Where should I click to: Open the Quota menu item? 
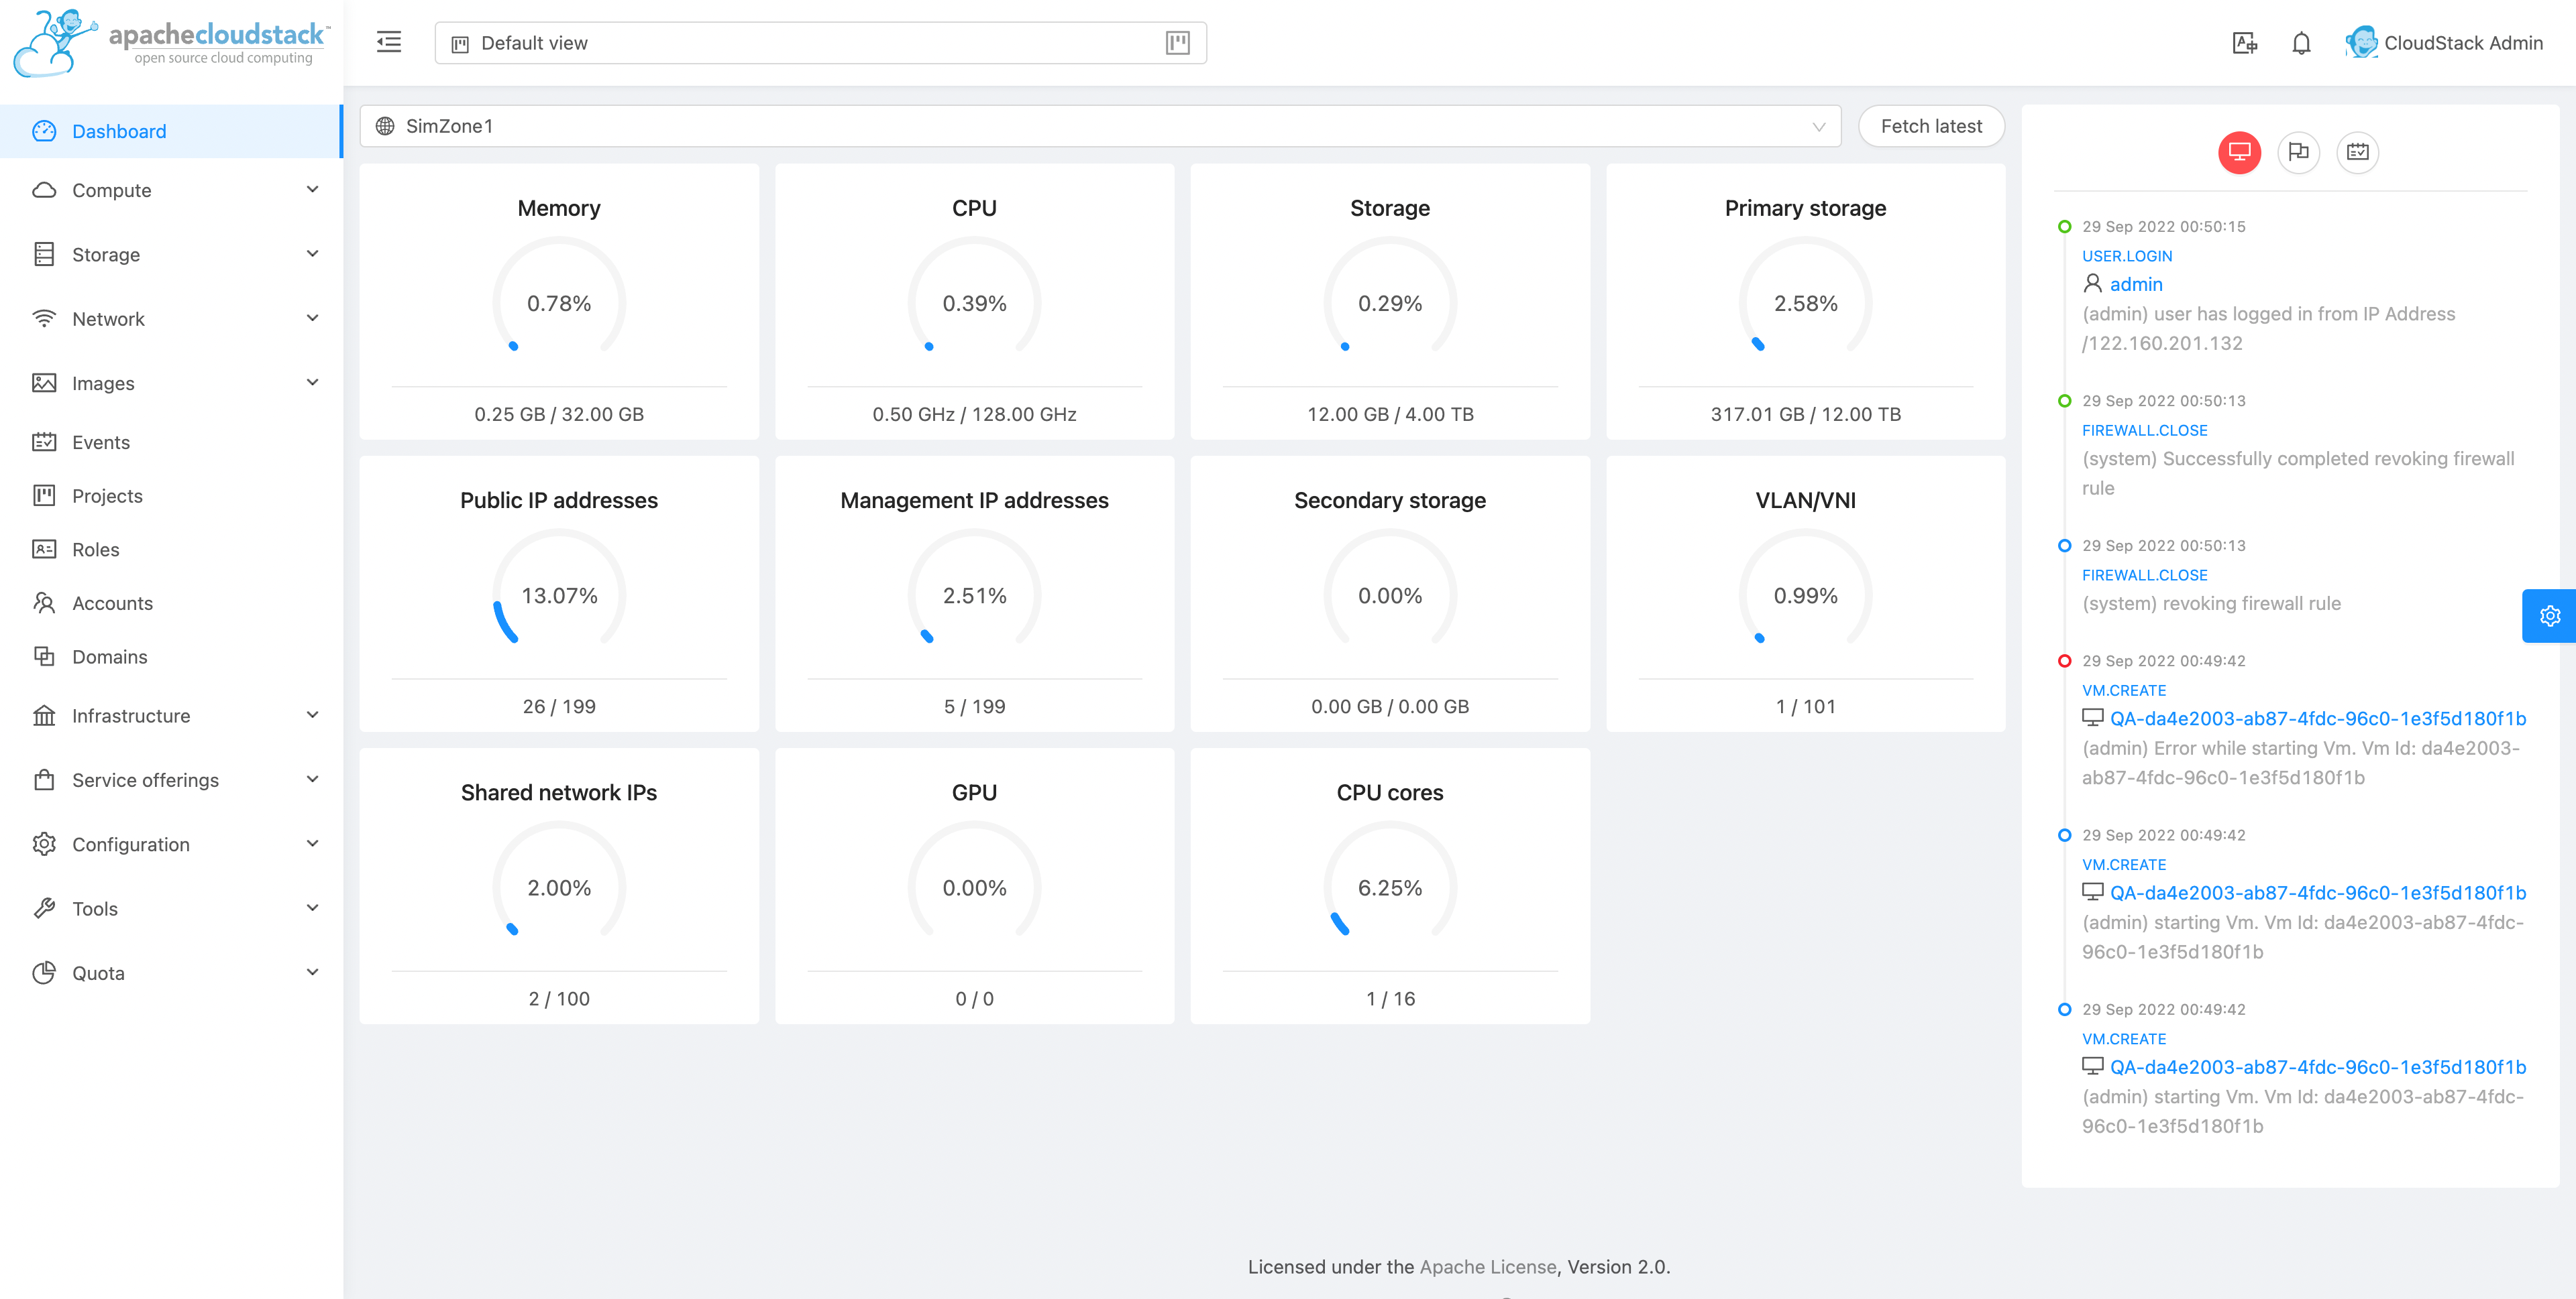[98, 973]
